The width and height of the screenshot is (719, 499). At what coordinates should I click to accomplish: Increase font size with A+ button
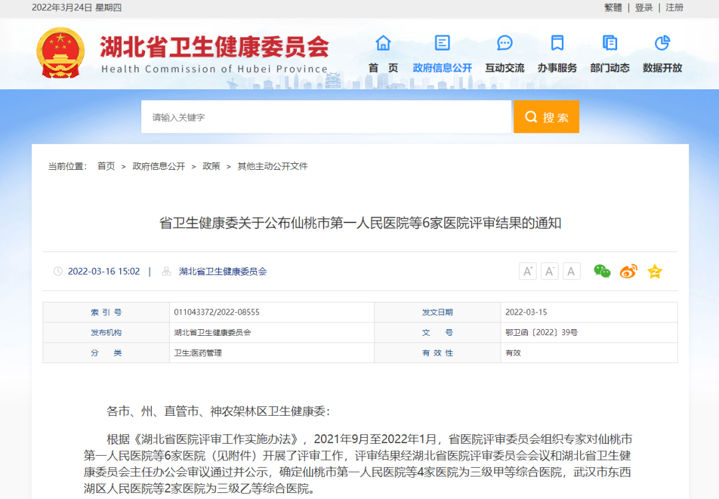tap(528, 271)
